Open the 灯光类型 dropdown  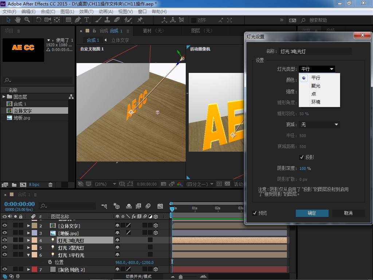pos(317,69)
